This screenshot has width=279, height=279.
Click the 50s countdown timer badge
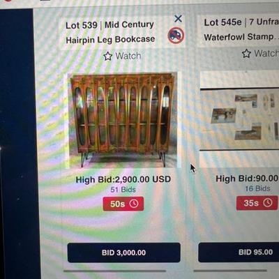[123, 204]
